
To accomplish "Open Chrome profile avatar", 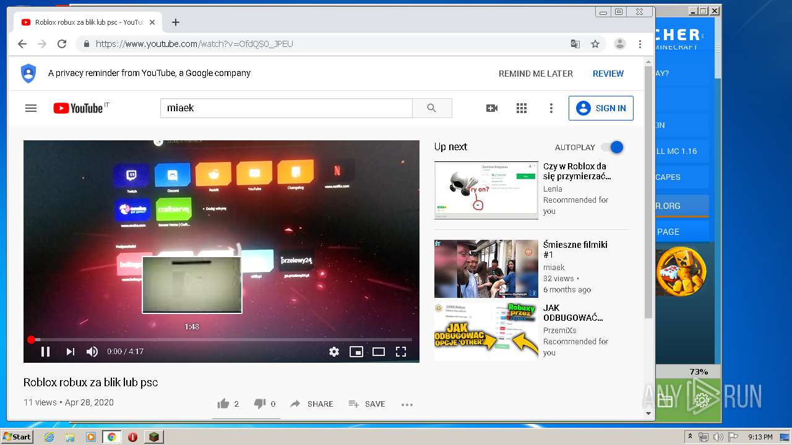I will pyautogui.click(x=619, y=44).
